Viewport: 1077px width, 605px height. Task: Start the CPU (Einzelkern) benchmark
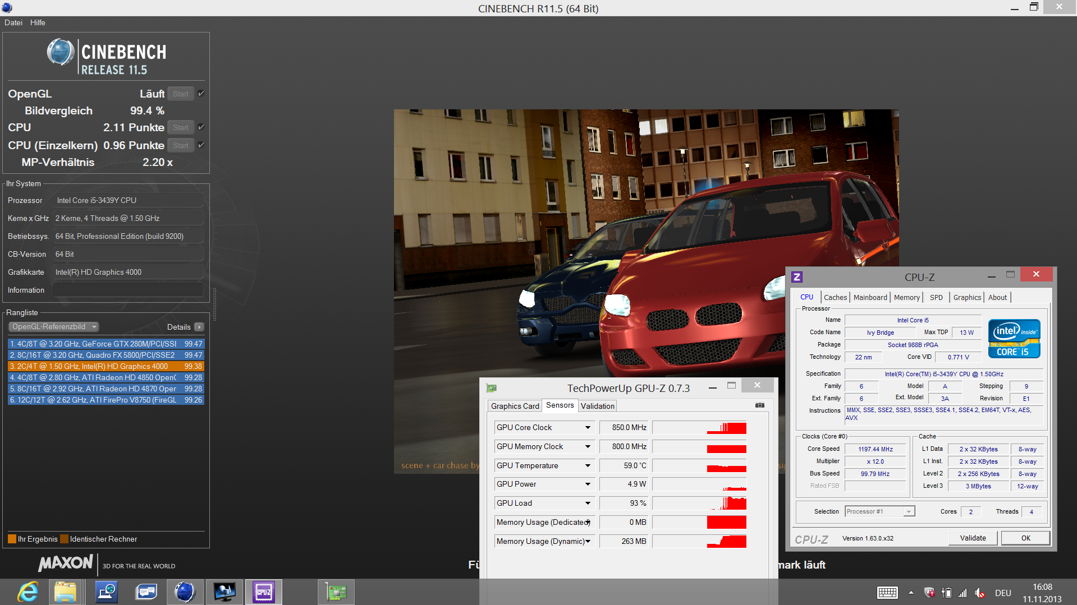(181, 145)
